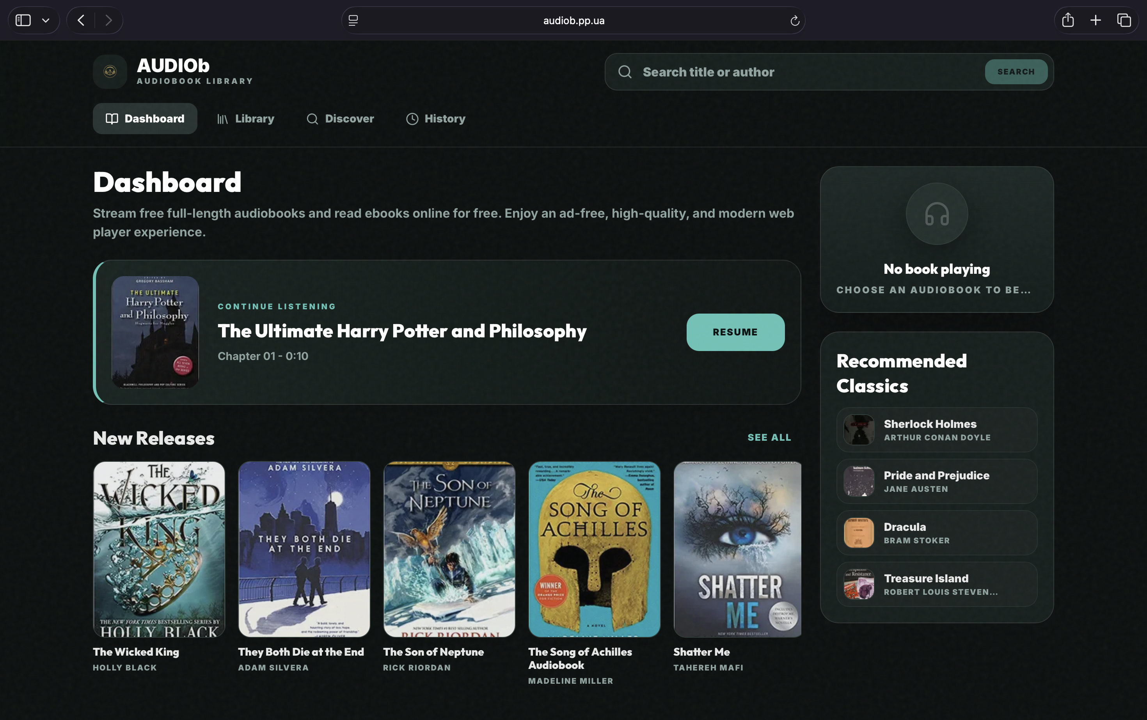Click The Song of Achilles Audiobook title
The width and height of the screenshot is (1147, 720).
(x=580, y=659)
